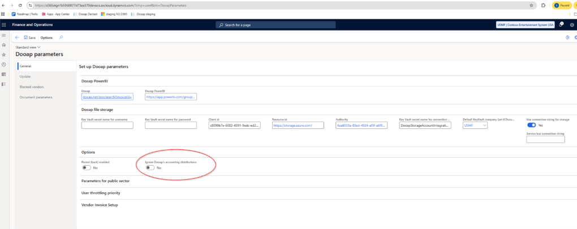Open Modules list icon in sidebar
The width and height of the screenshot is (577, 229).
4,84
